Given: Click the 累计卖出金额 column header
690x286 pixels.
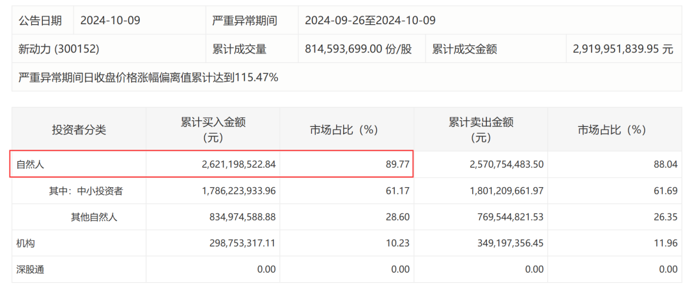Looking at the screenshot, I should tap(480, 130).
